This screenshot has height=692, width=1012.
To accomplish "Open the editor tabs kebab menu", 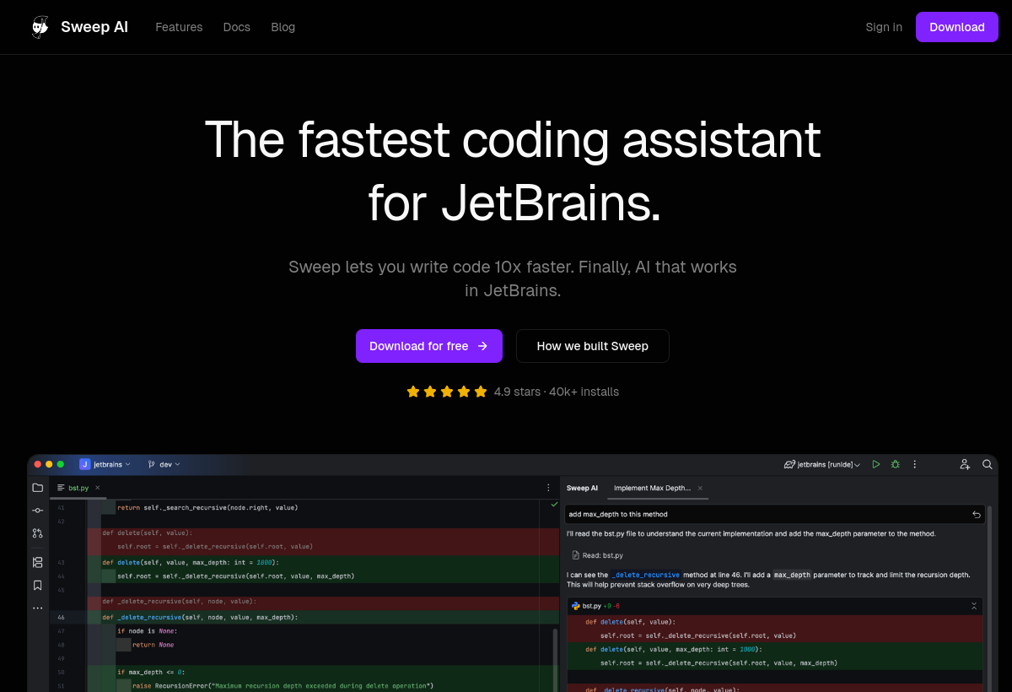I will tap(548, 488).
